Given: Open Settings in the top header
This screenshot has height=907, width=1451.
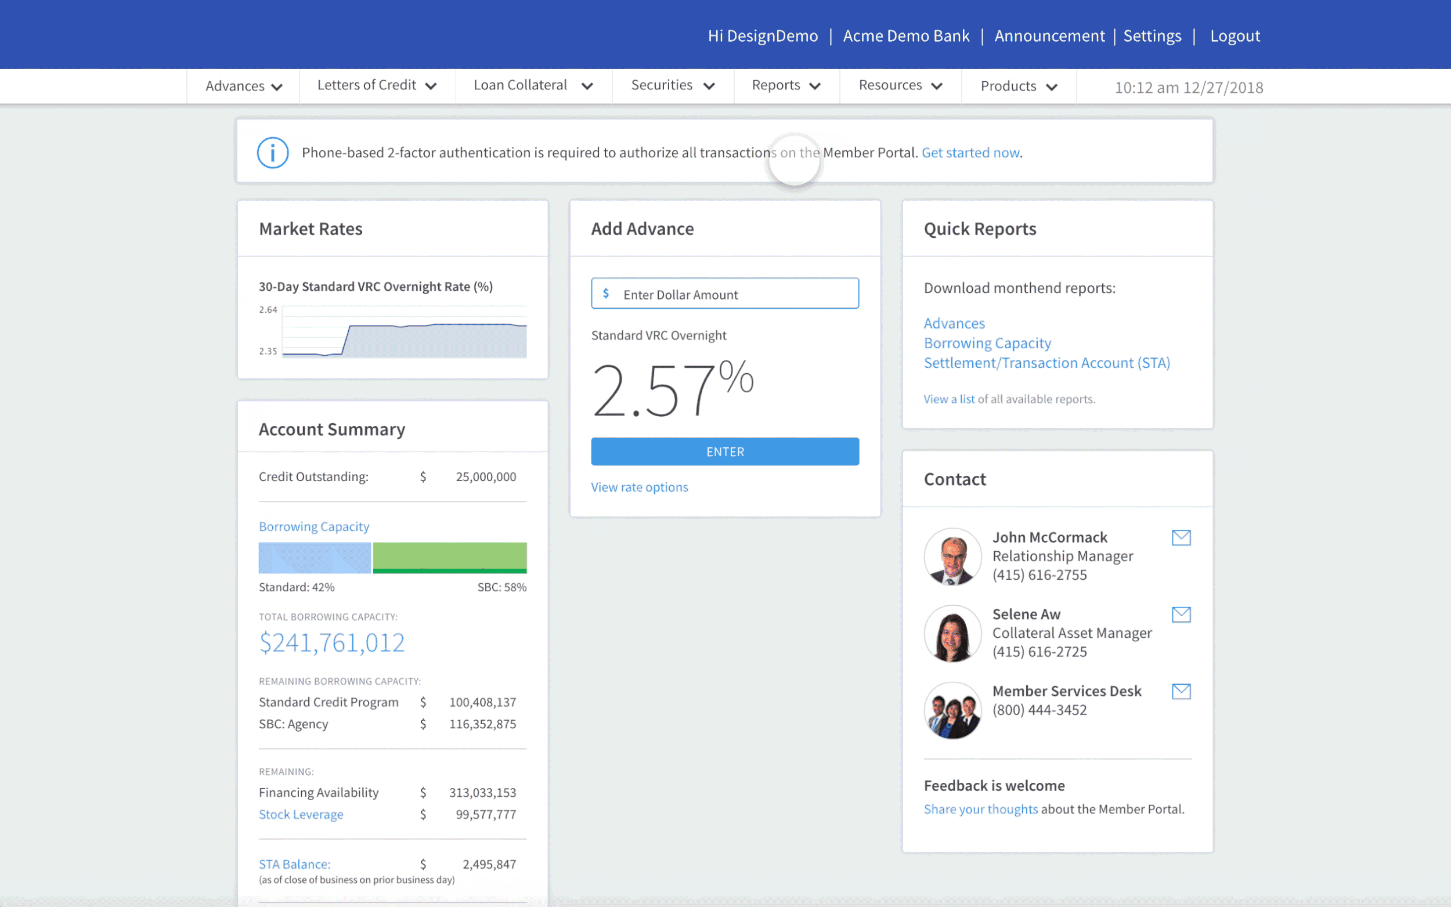Looking at the screenshot, I should [x=1152, y=36].
